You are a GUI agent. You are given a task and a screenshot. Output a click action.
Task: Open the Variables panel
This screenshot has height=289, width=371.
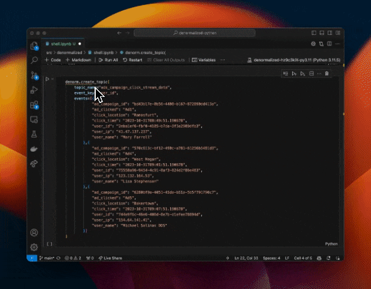click(204, 60)
